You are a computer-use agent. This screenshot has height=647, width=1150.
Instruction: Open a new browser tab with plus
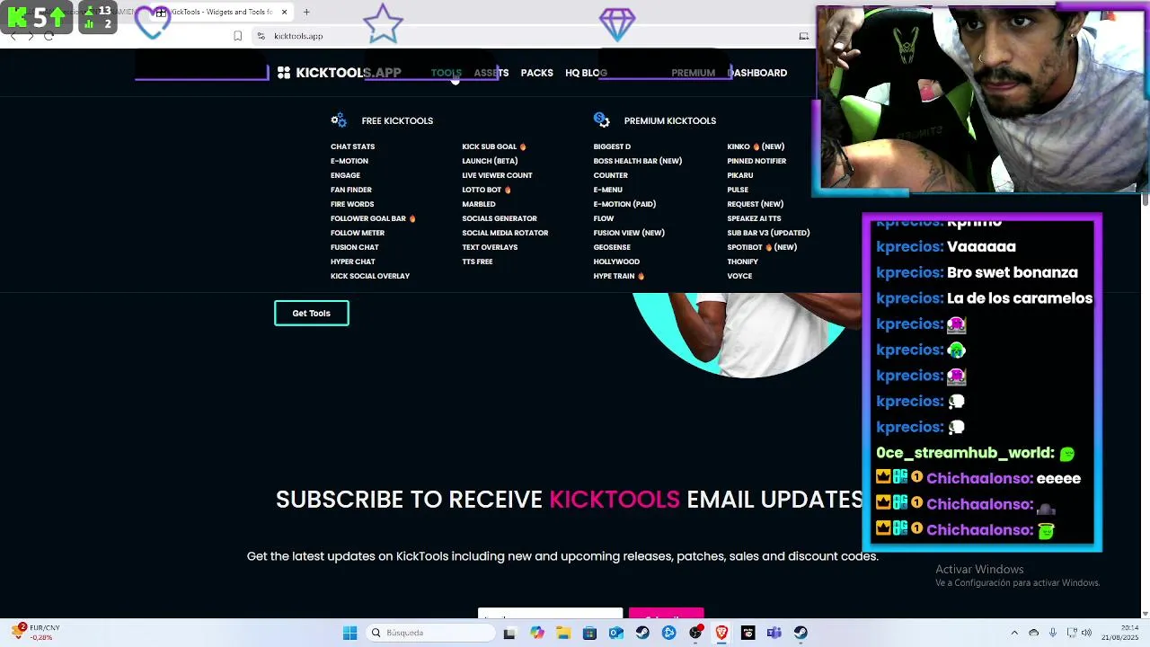click(306, 12)
